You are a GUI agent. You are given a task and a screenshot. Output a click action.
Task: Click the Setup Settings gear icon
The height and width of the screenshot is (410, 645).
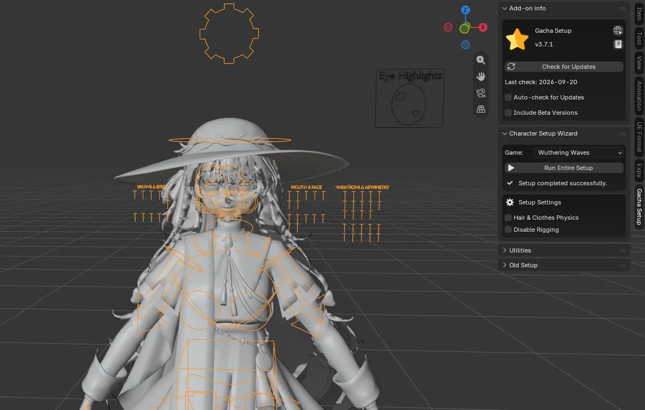[510, 202]
